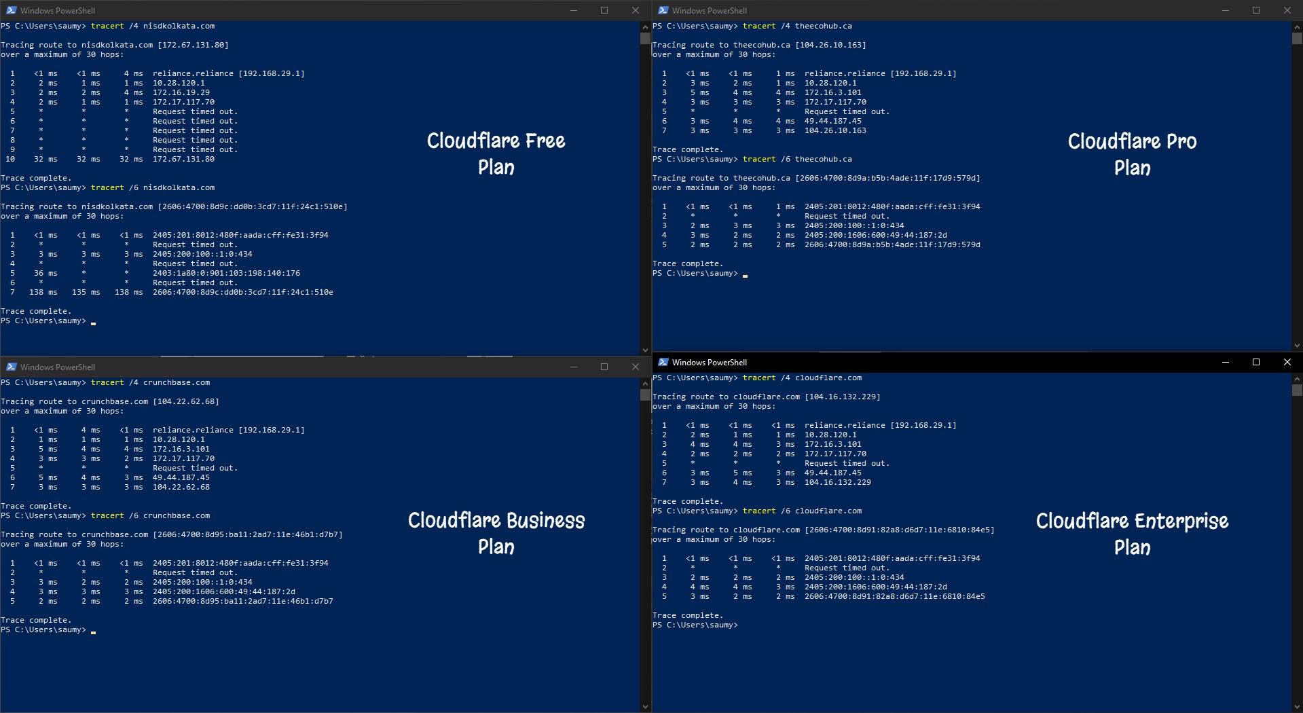Image resolution: width=1303 pixels, height=713 pixels.
Task: Click PowerShell icon in theecohub.ca window title bar
Action: (x=663, y=10)
